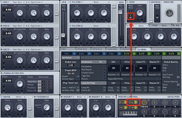Image resolution: width=182 pixels, height=118 pixels.
Task: Open the Filter 1 type dropdown
Action: click(x=97, y=2)
